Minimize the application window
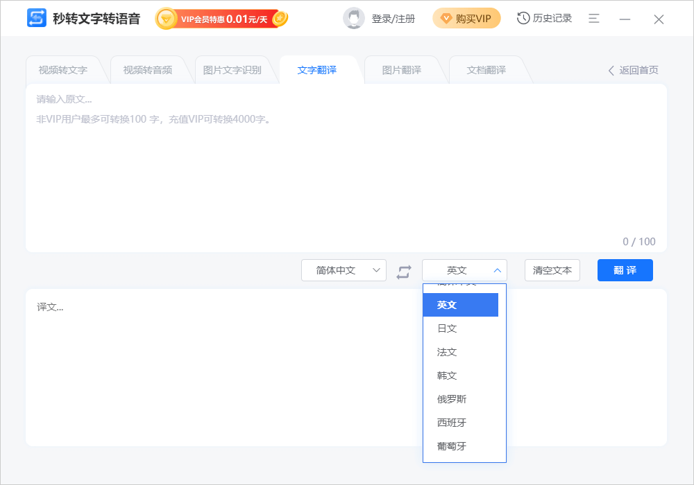 pyautogui.click(x=625, y=19)
